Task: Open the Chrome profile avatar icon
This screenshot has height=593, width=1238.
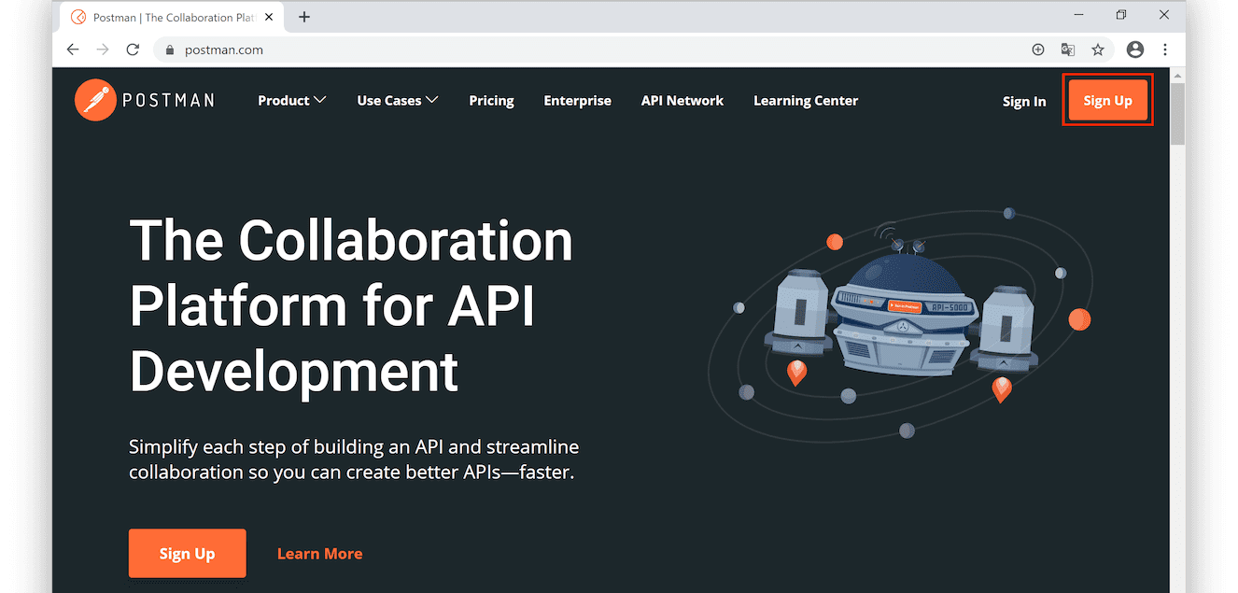Action: [x=1135, y=49]
